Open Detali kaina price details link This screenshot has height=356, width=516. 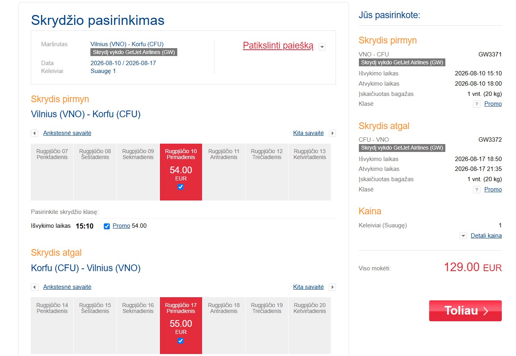[486, 236]
